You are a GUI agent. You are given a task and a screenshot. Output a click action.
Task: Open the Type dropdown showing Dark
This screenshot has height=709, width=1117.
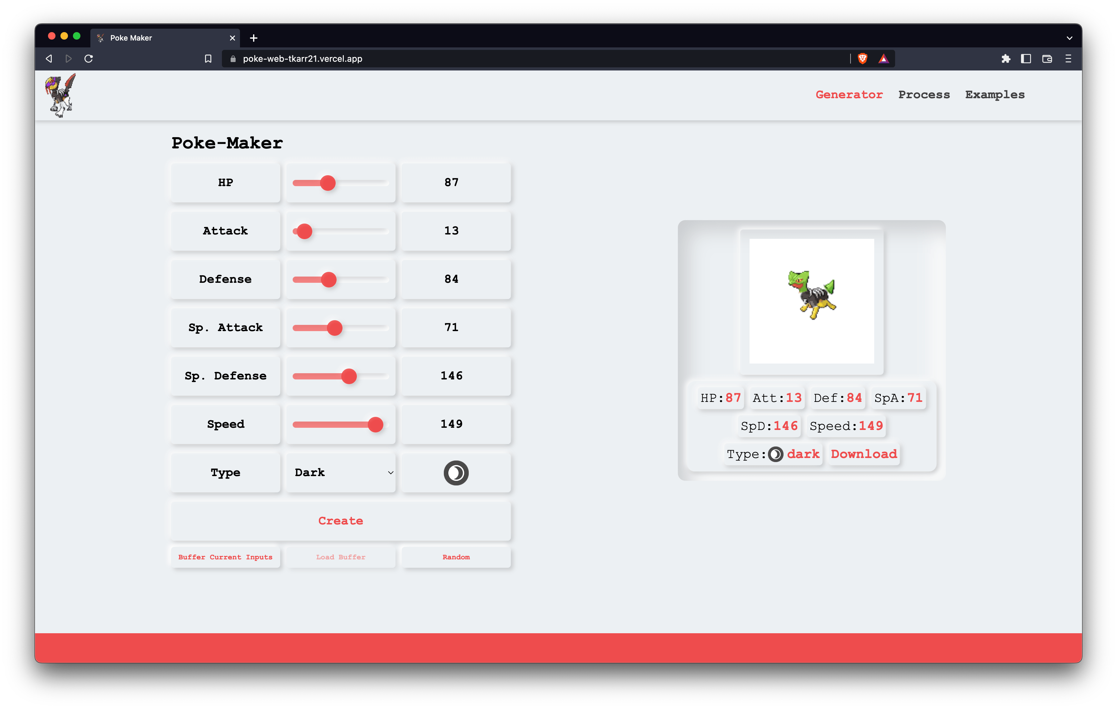click(341, 473)
